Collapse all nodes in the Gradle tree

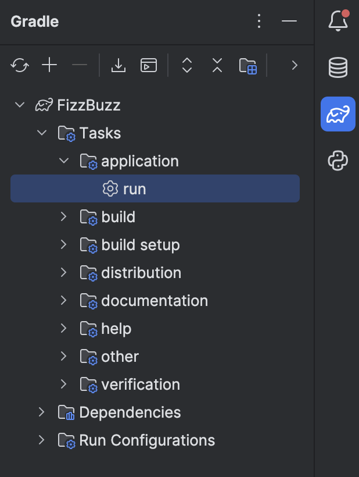tap(217, 66)
